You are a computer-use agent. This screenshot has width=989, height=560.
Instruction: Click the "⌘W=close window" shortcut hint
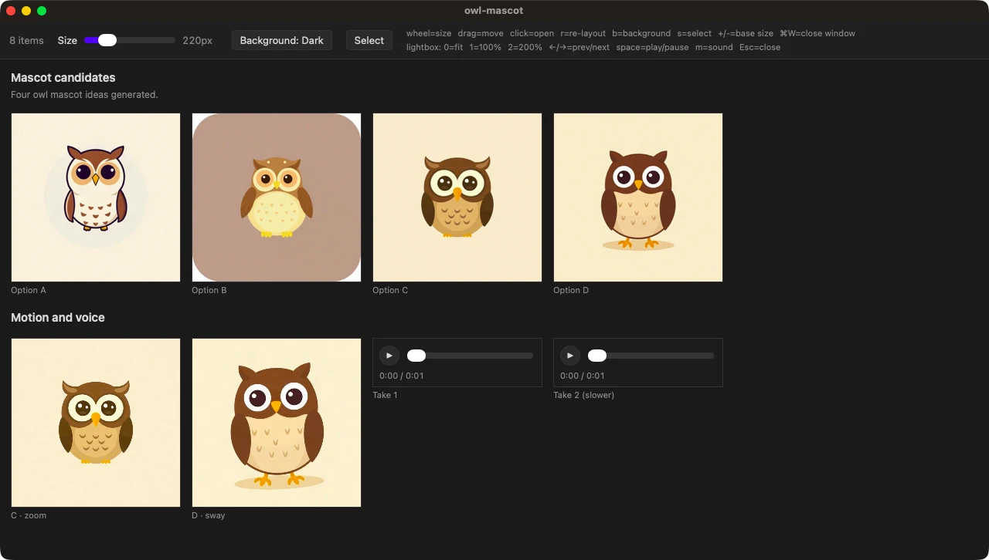(817, 33)
